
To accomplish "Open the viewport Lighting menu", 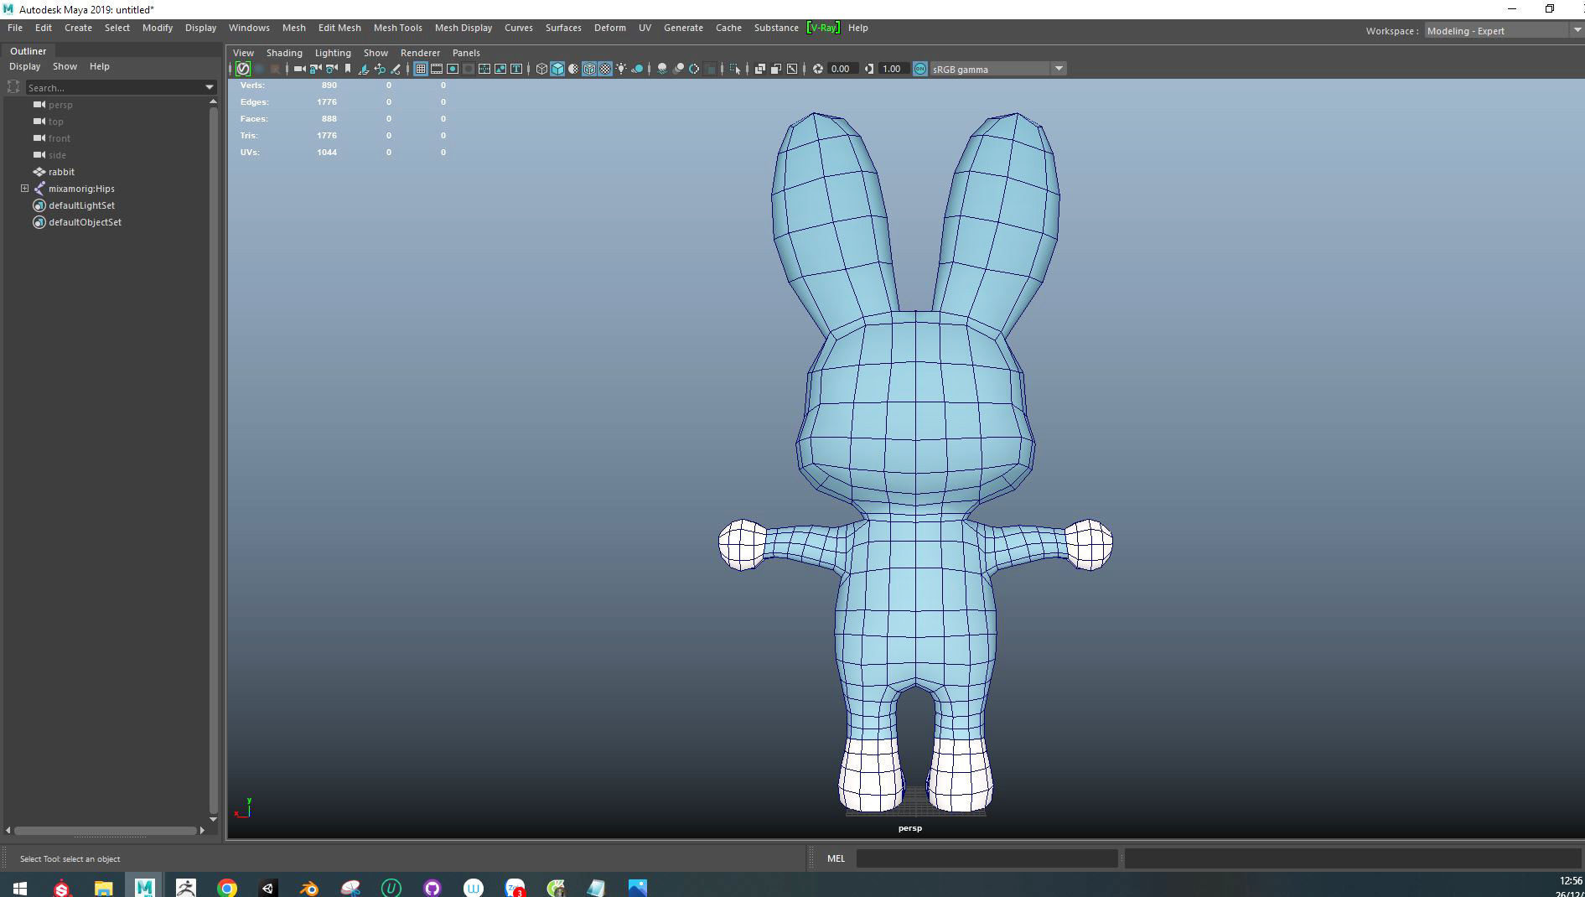I will (333, 53).
